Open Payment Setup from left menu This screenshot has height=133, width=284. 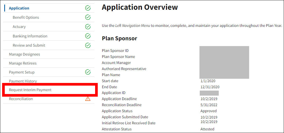[22, 72]
